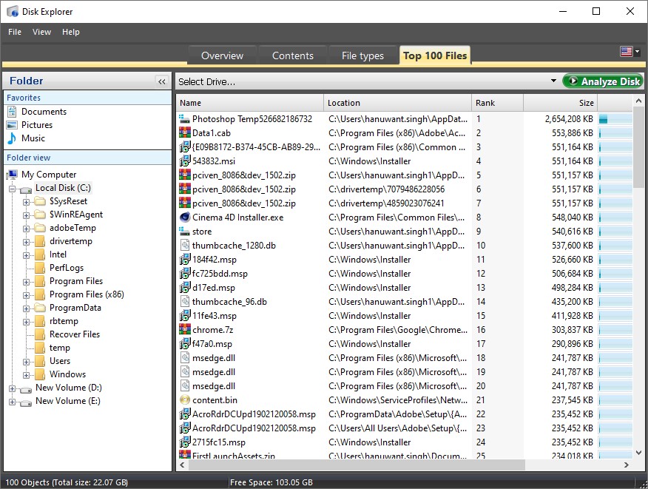Open the View menu
The height and width of the screenshot is (489, 648).
[x=41, y=32]
